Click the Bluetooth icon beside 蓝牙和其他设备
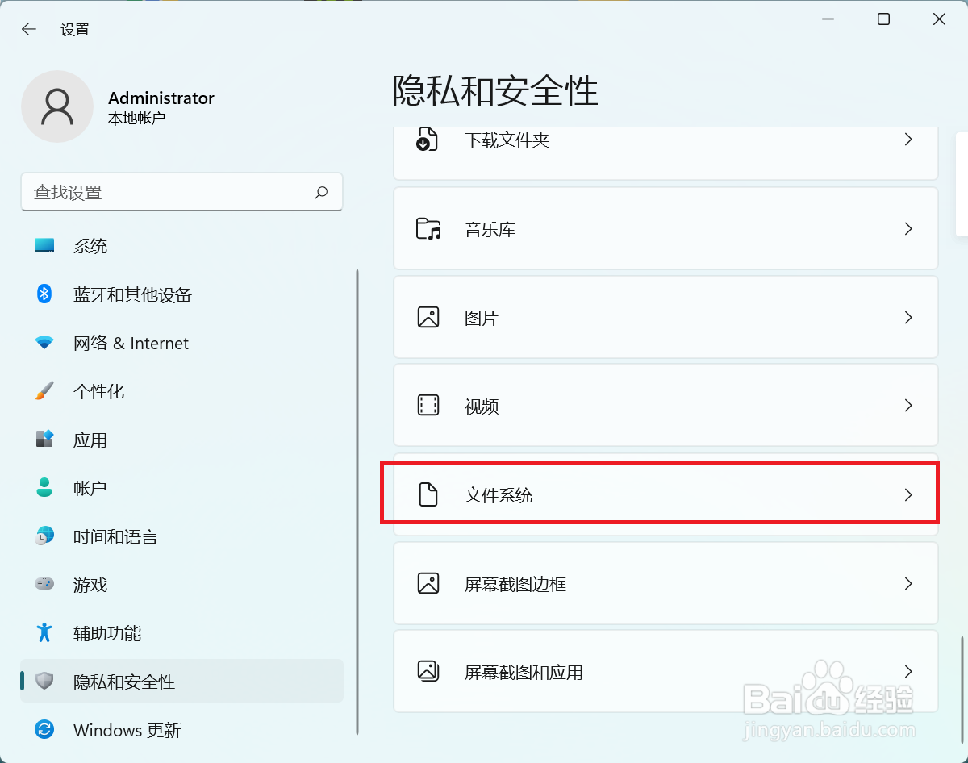The width and height of the screenshot is (968, 763). click(x=44, y=294)
